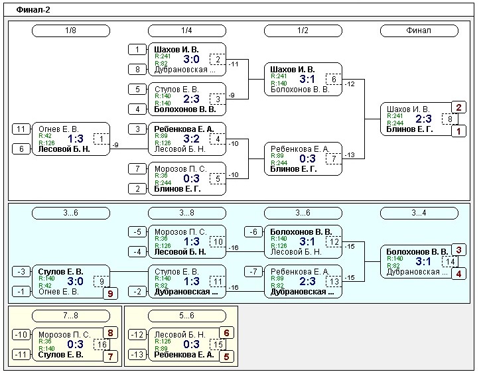Click seed box 11 next to Огнев Е. В.
The image size is (485, 374).
click(21, 129)
